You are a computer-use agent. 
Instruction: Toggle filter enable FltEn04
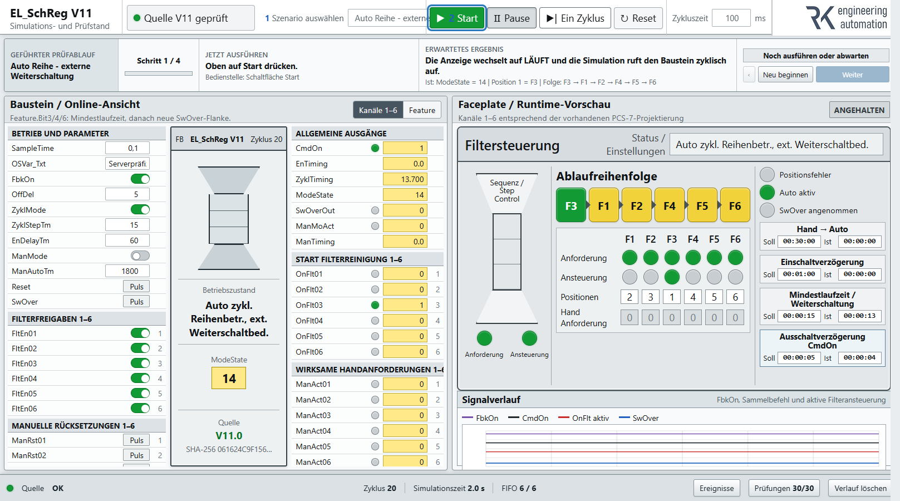140,378
